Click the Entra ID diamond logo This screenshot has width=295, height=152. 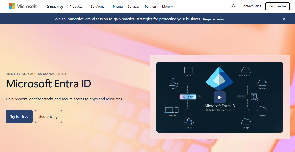pos(219,79)
